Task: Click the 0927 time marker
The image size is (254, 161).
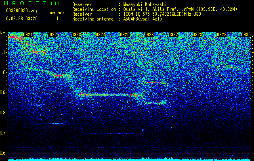Action: [x=173, y=35]
